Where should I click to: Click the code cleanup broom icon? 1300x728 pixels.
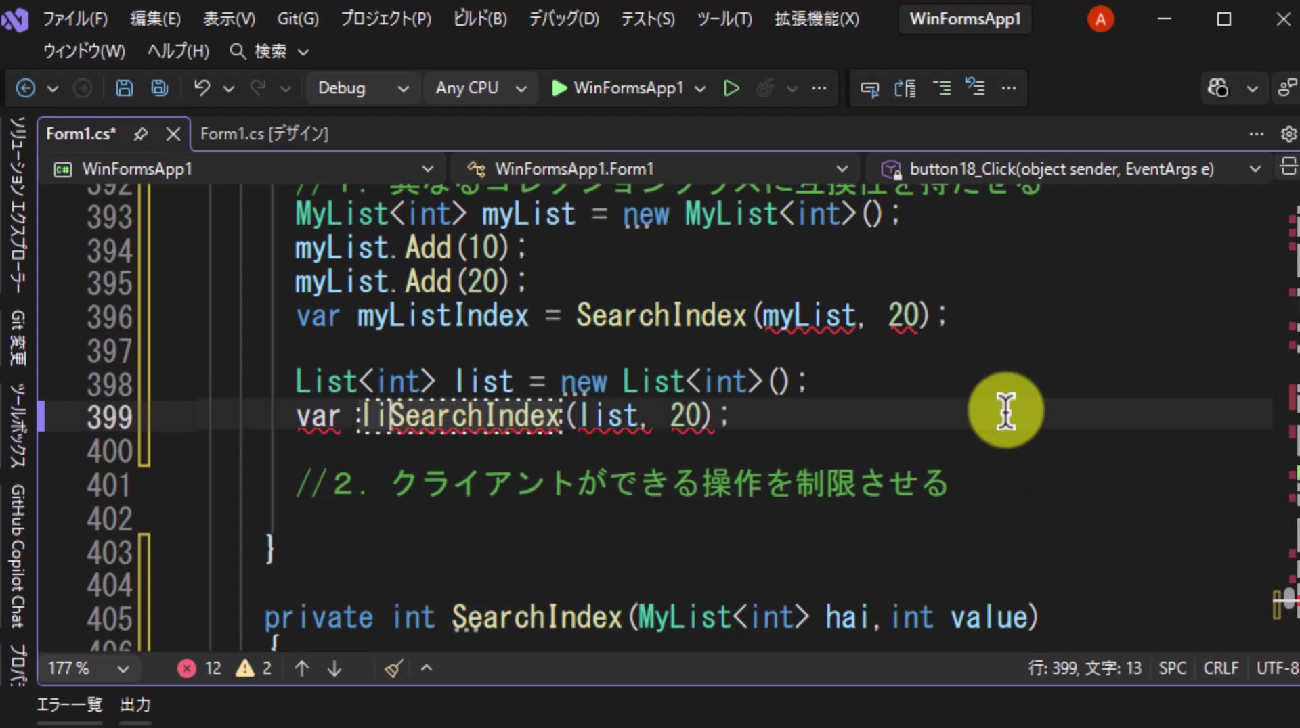[394, 668]
